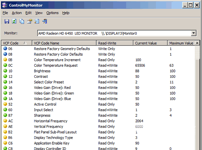The image size is (202, 150).
Task: Click the green icon for code 18
Action: click(5, 93)
